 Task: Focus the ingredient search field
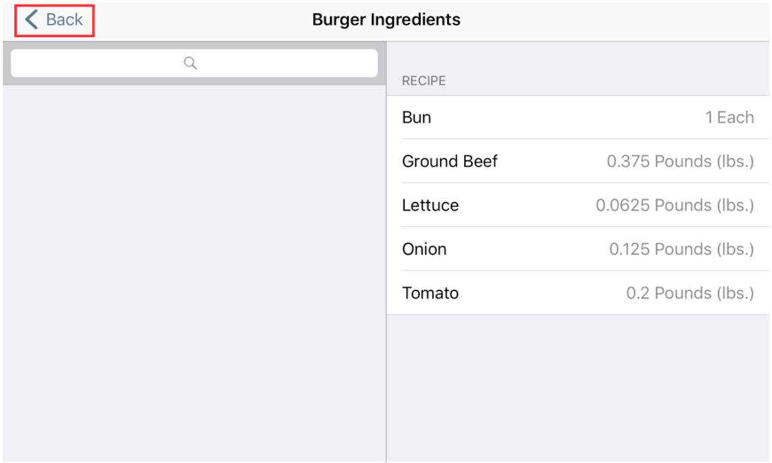tap(266, 63)
